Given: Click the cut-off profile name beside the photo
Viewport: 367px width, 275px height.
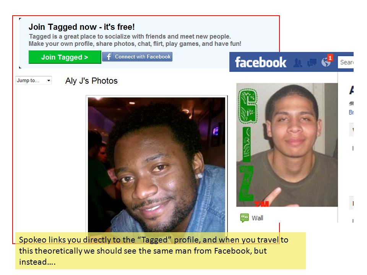Looking at the screenshot, I should (x=351, y=90).
